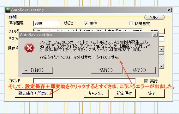Click the bottom 終了 button
The width and height of the screenshot is (179, 114).
[x=152, y=93]
